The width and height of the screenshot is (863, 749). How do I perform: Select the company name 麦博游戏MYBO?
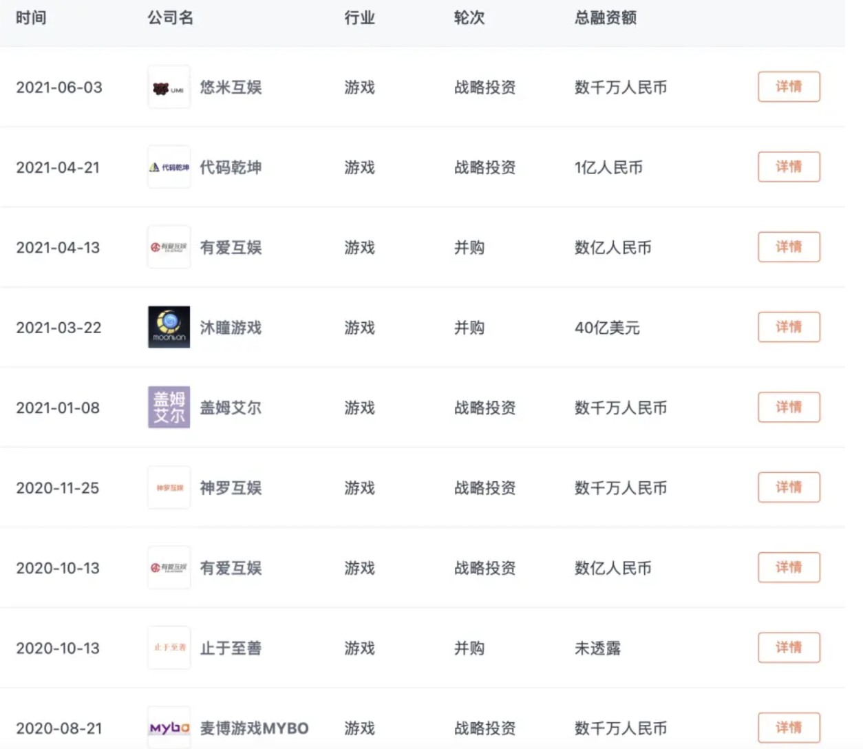[x=254, y=728]
